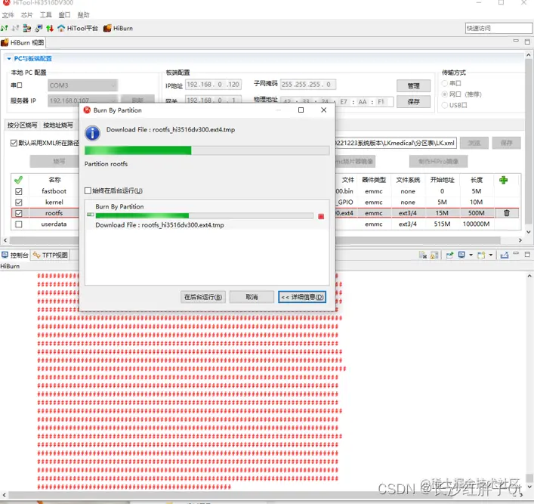
Task: Delete rootfs partition using the trash icon
Action: [507, 213]
